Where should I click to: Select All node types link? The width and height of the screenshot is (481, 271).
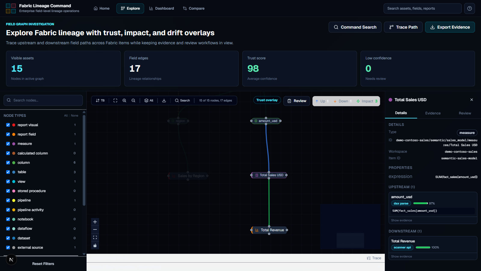66,116
